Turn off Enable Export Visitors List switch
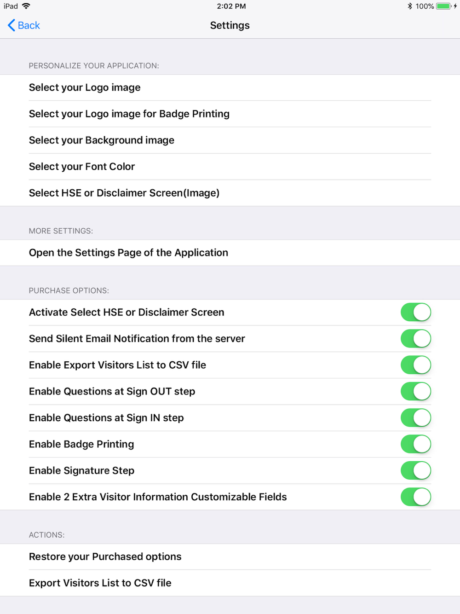This screenshot has width=460, height=614. [416, 365]
